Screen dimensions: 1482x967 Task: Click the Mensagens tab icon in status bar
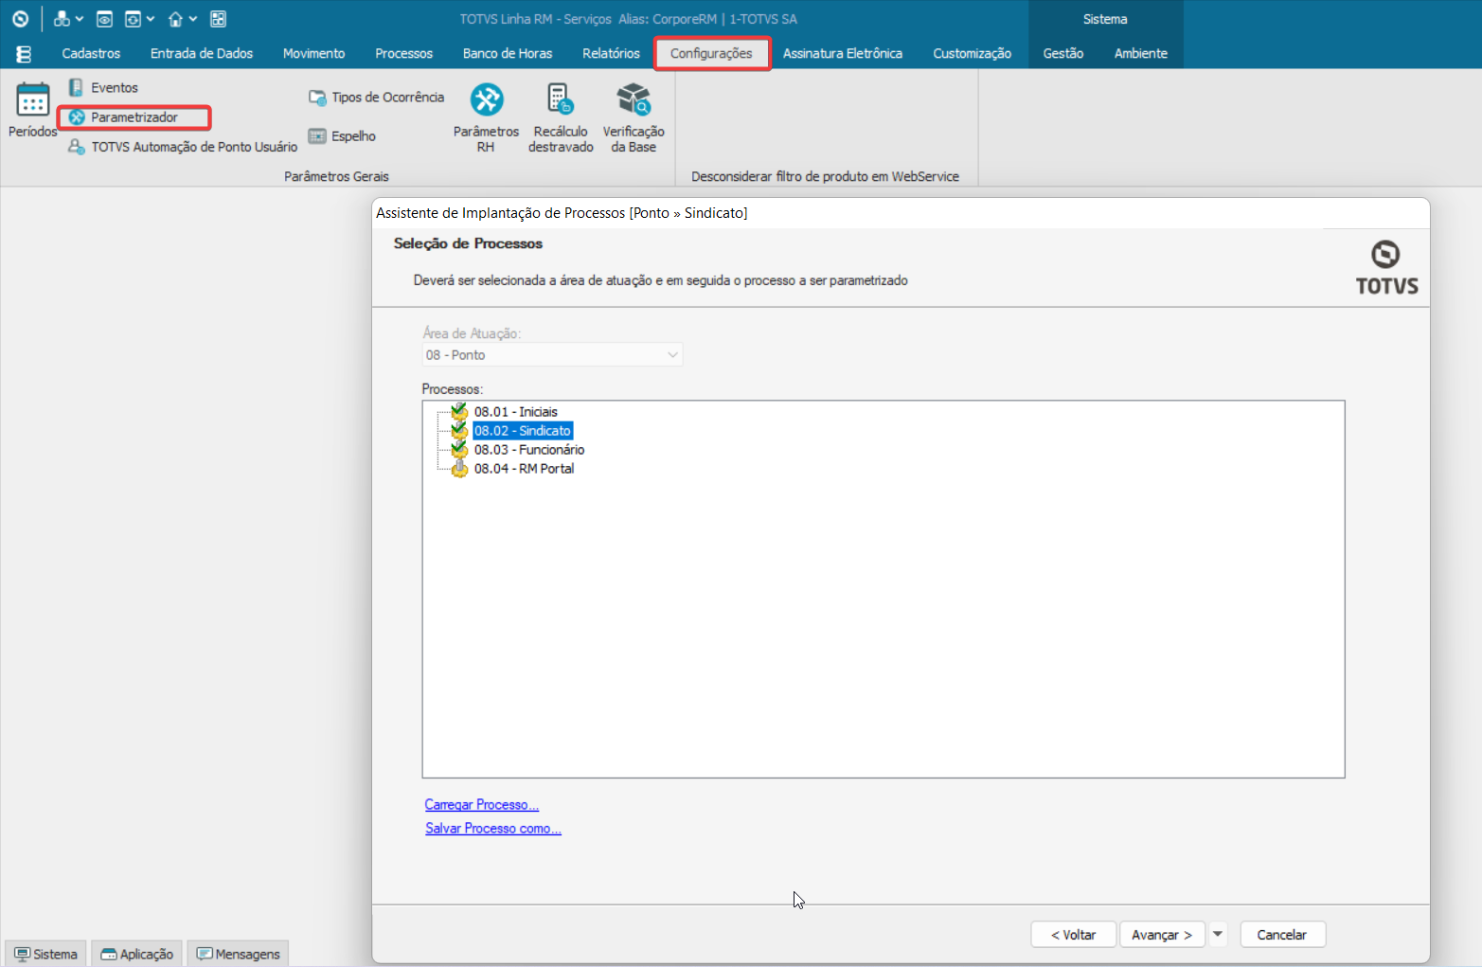[205, 954]
